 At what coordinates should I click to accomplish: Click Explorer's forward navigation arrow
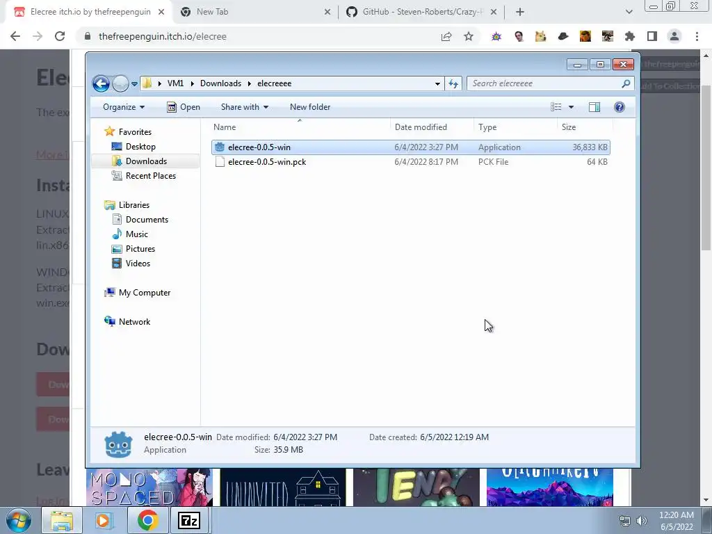(x=120, y=83)
